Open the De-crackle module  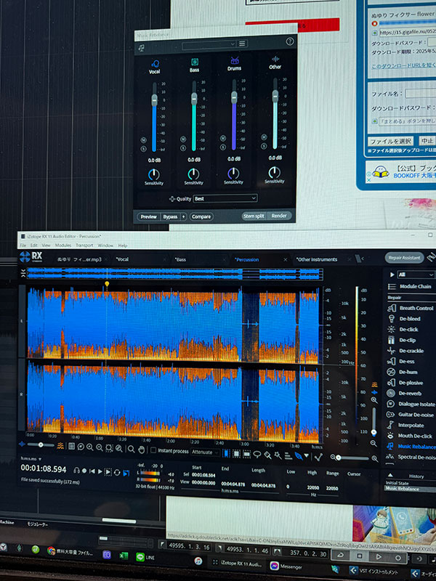[406, 351]
